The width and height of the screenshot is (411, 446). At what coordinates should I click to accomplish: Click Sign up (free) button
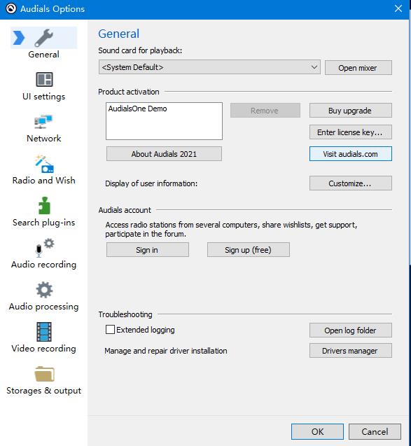pos(249,250)
